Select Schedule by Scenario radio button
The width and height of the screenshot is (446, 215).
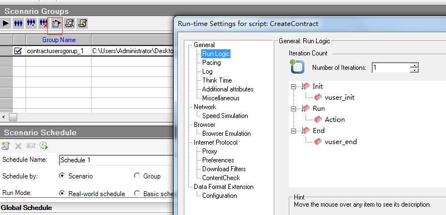(x=62, y=176)
